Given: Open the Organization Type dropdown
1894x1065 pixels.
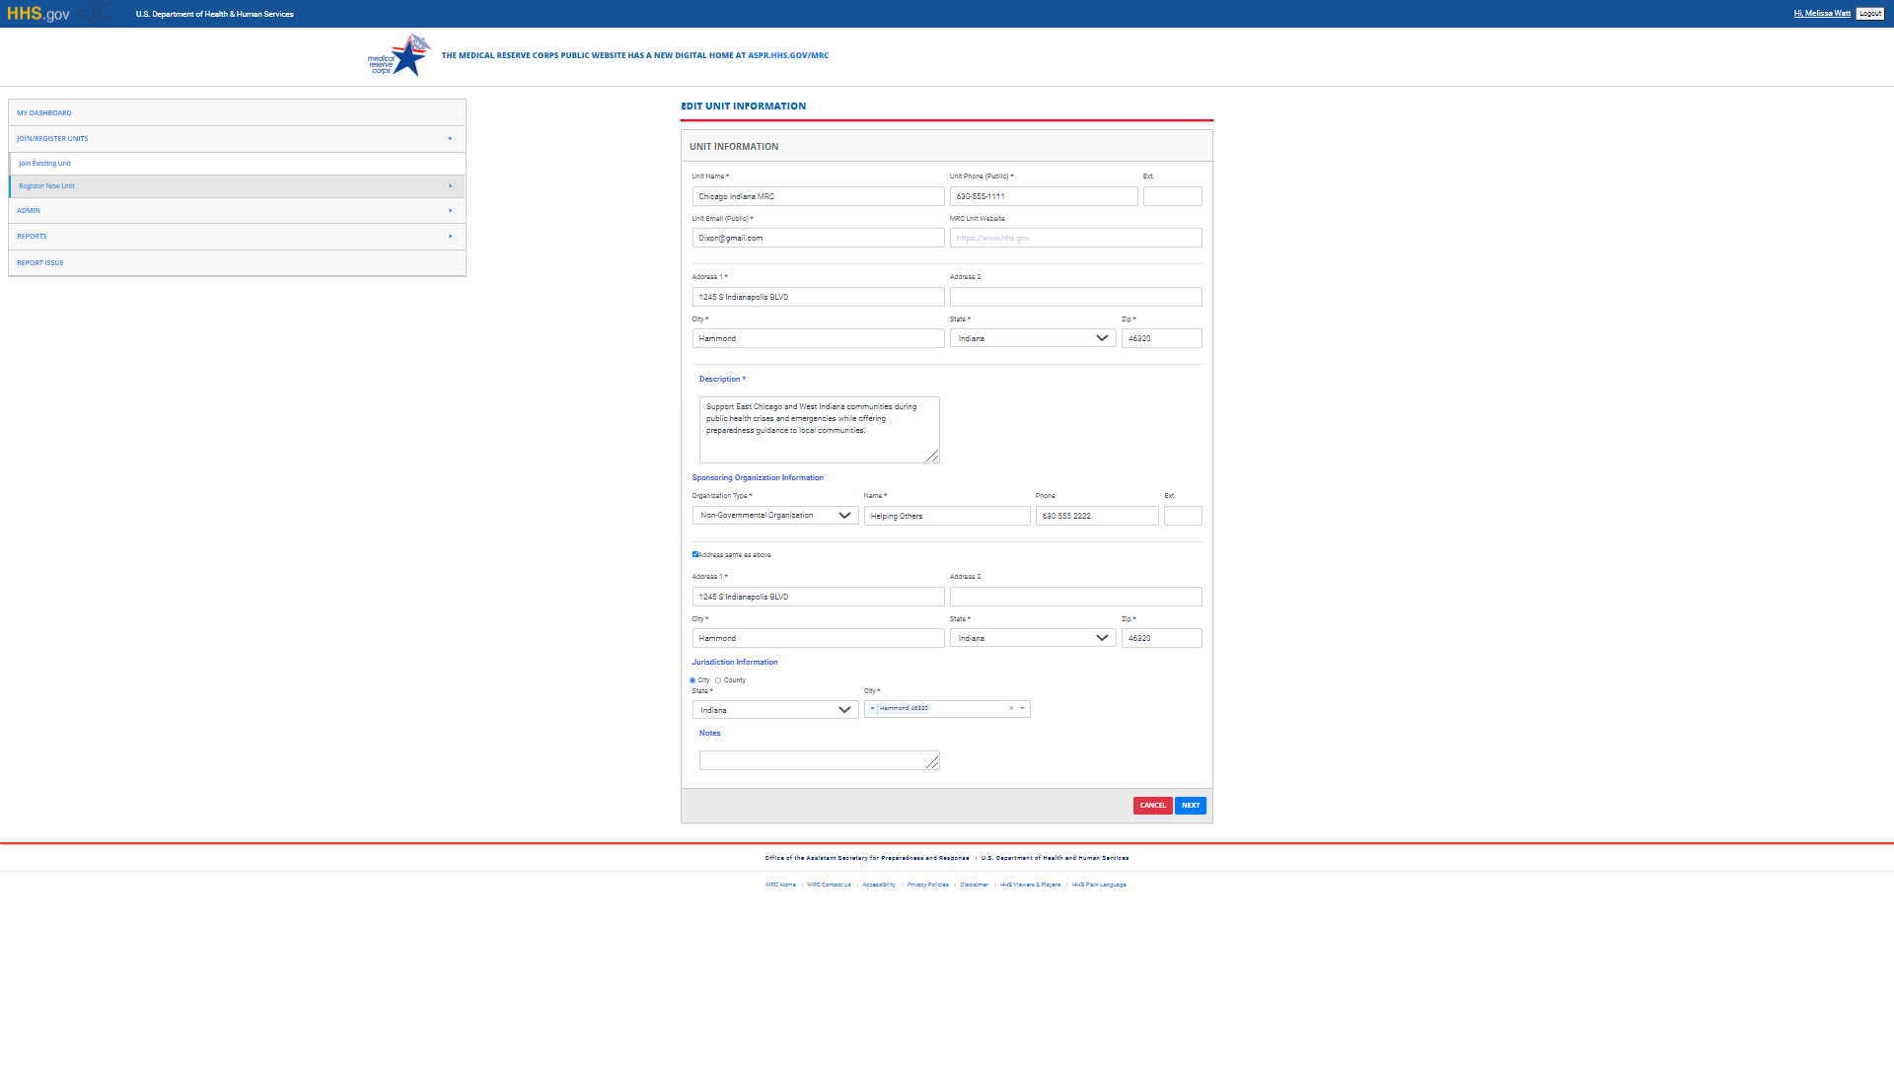Looking at the screenshot, I should (774, 516).
